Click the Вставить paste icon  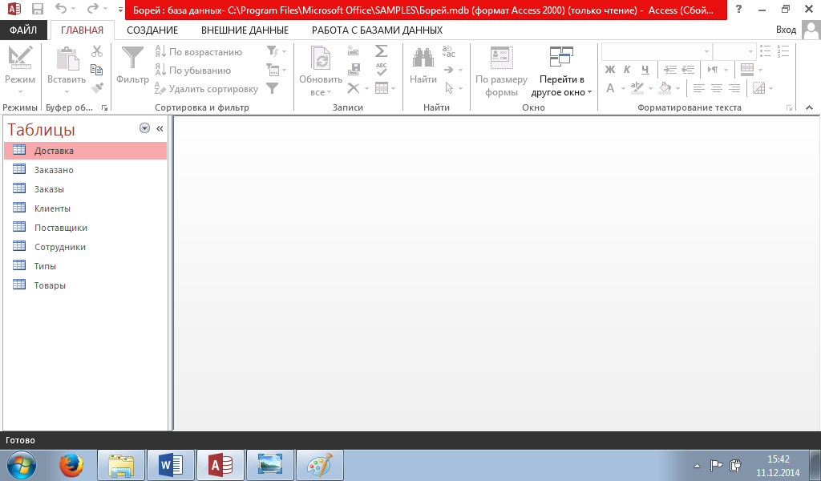[67, 58]
